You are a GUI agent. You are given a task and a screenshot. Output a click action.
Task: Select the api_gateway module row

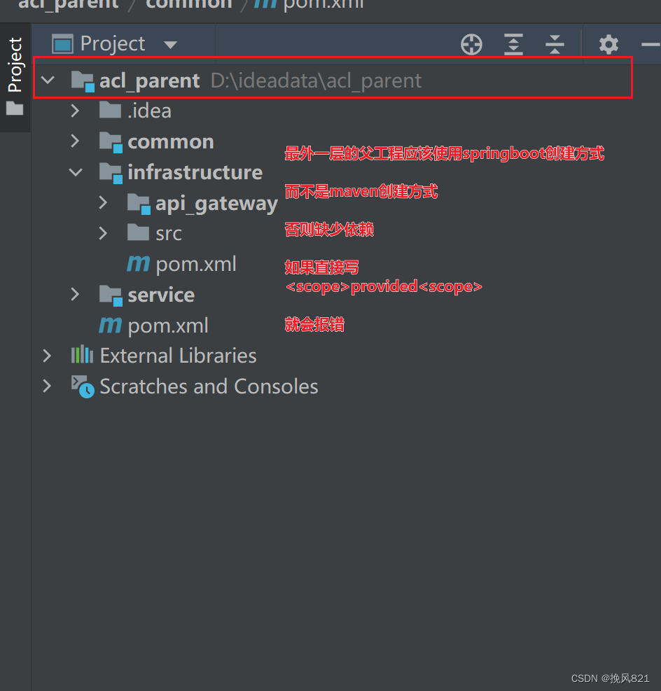pos(346,203)
